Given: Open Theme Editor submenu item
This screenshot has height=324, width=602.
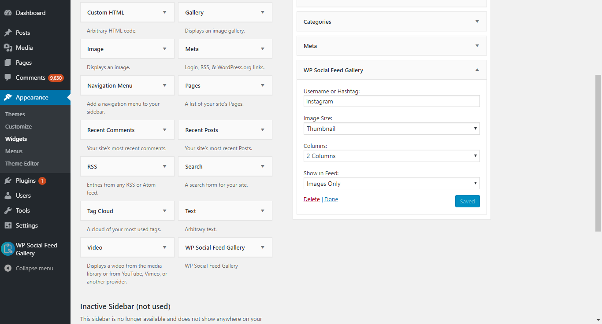Looking at the screenshot, I should [22, 163].
